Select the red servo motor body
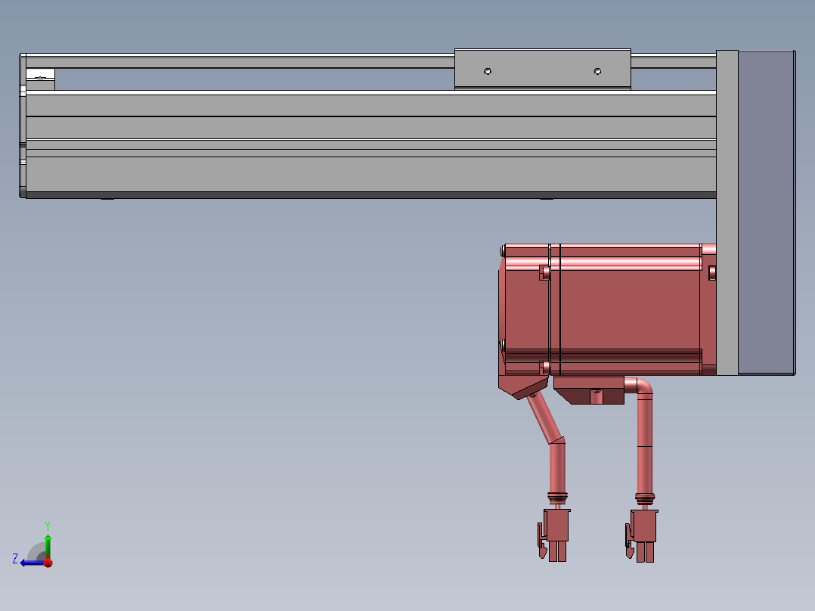The width and height of the screenshot is (815, 611). point(607,309)
